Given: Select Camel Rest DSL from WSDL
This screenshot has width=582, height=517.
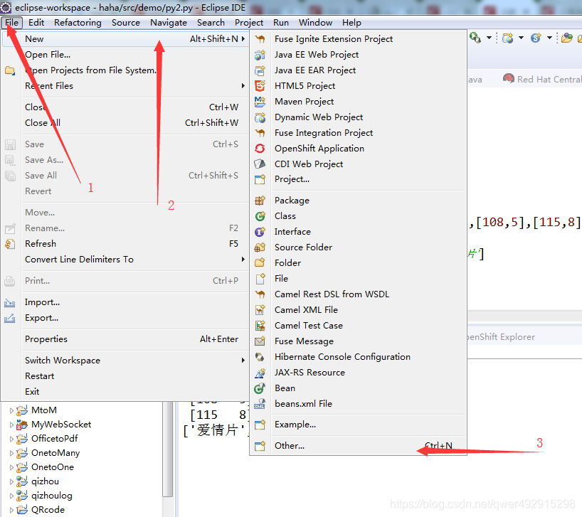Looking at the screenshot, I should click(358, 294).
